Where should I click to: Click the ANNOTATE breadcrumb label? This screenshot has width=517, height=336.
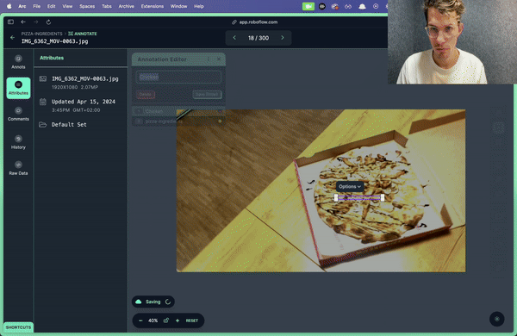[83, 34]
